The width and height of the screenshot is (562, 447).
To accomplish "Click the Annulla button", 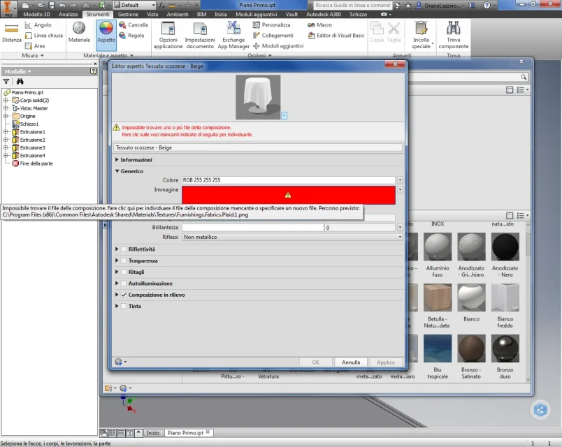I will [351, 362].
